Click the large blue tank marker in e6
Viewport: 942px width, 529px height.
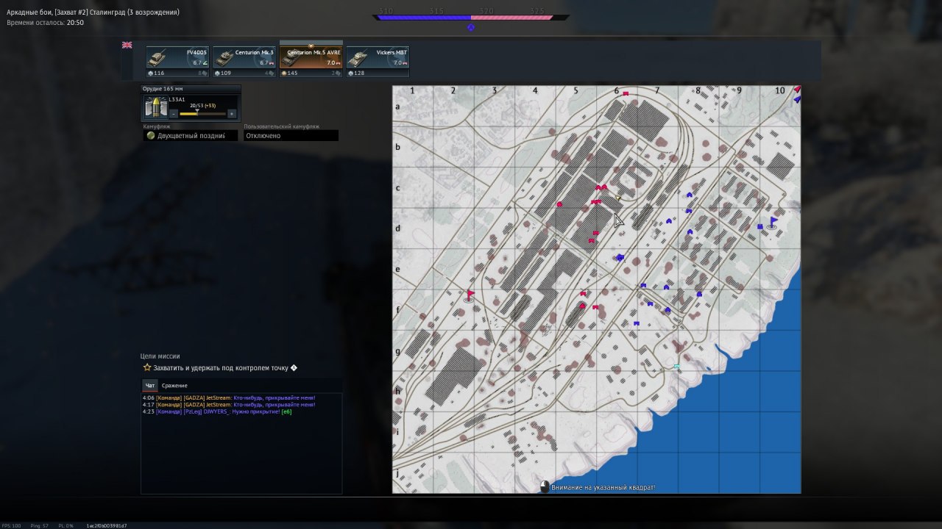point(620,257)
